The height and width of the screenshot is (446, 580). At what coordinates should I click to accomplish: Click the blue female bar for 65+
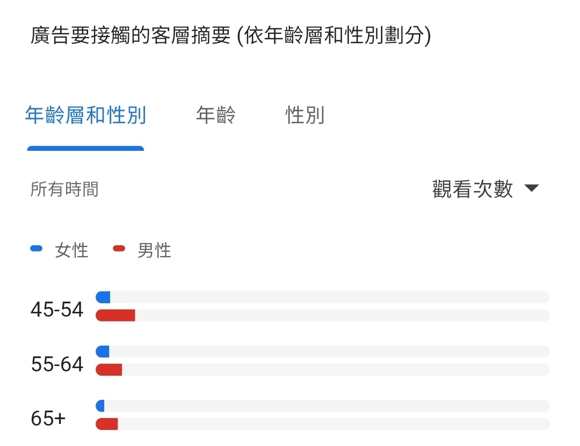(100, 406)
